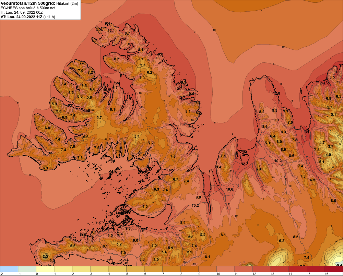Click the dark red legend swatch between 14 and 15
Image resolution: width=343 pixels, height=276 pixels.
tap(298, 269)
